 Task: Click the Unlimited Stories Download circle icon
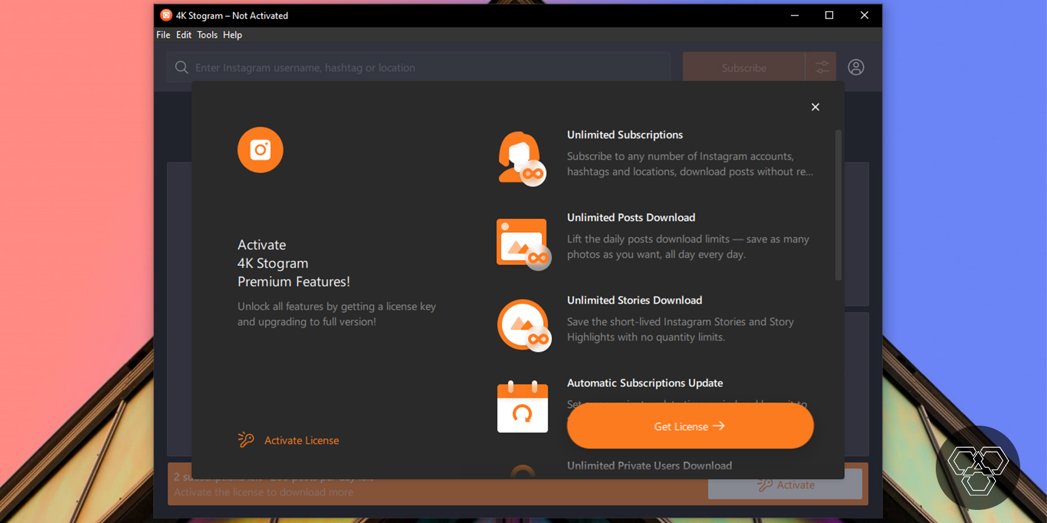[x=523, y=326]
